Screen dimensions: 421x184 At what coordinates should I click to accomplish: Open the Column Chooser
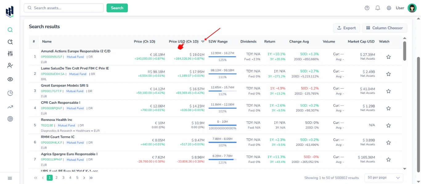384,28
